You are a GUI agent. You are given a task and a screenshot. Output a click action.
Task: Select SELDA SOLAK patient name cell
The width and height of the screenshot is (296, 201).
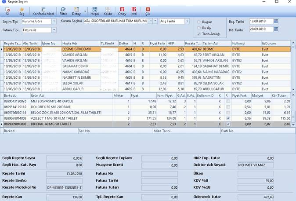click(81, 83)
